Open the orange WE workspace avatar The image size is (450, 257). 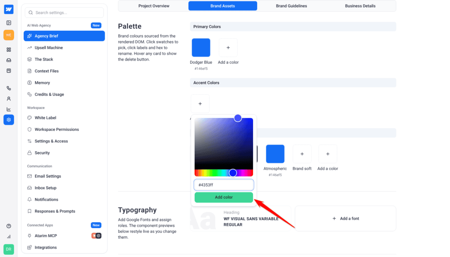tap(9, 35)
